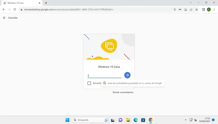Toggle Chrome side panel
This screenshot has height=124, width=218.
click(x=203, y=9)
